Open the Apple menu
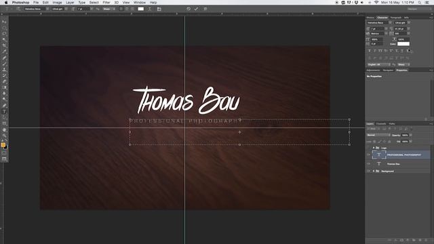 click(6, 2)
